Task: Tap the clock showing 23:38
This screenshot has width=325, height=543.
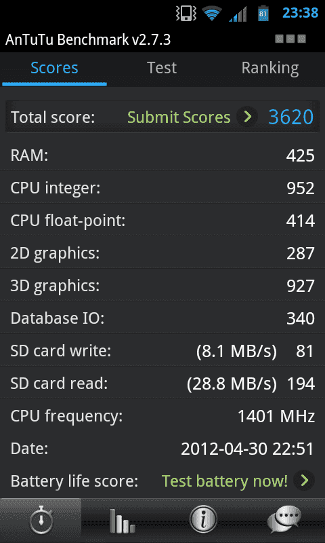Action: tap(301, 13)
